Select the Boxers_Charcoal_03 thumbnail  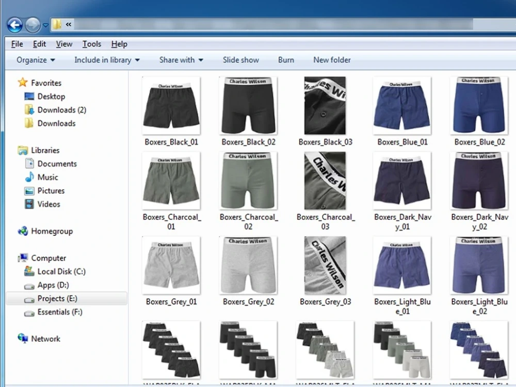tap(325, 180)
